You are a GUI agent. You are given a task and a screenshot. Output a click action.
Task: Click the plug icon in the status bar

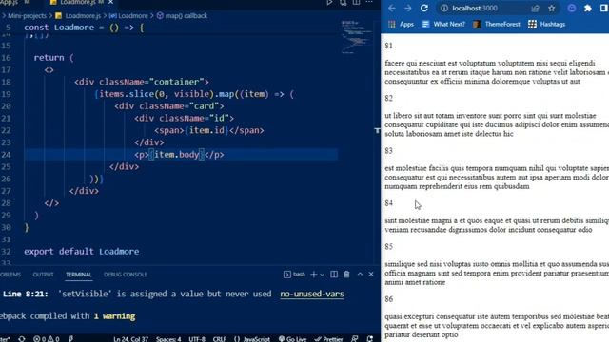[71, 339]
